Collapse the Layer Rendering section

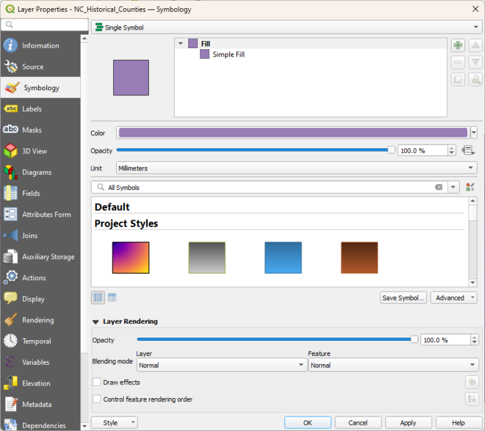tap(96, 321)
